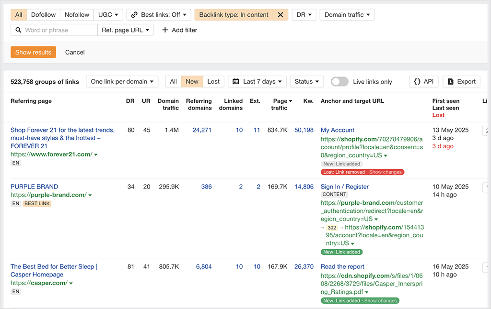Open the DR filter dropdown

[304, 15]
